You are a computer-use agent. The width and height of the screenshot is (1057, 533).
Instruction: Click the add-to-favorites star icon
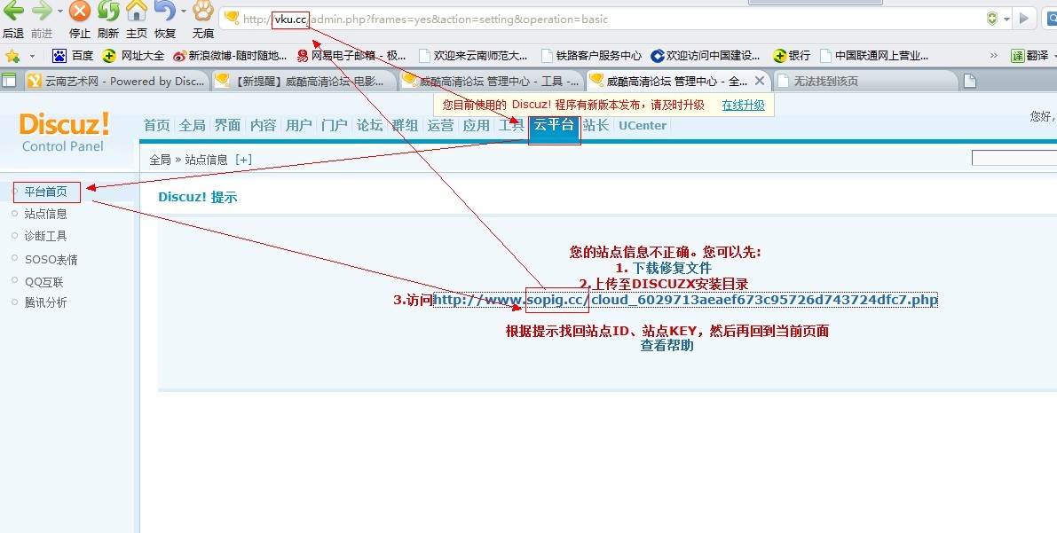coord(12,56)
